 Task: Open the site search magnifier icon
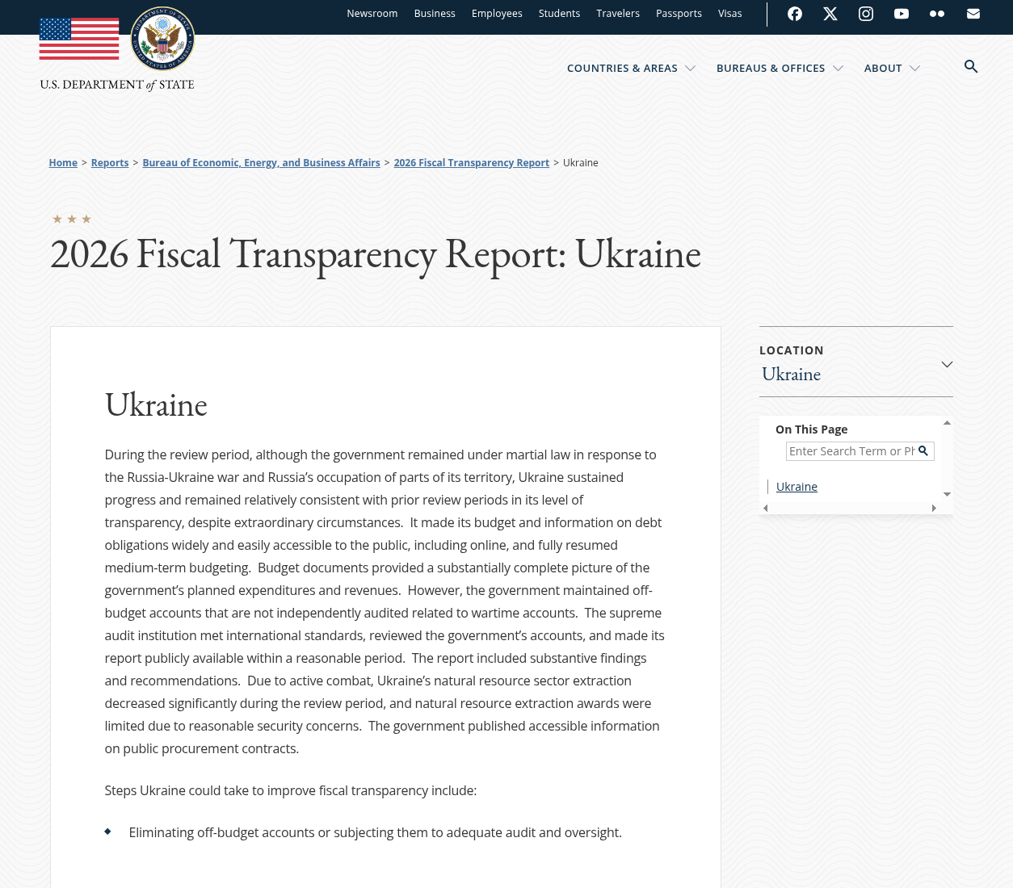pyautogui.click(x=971, y=67)
